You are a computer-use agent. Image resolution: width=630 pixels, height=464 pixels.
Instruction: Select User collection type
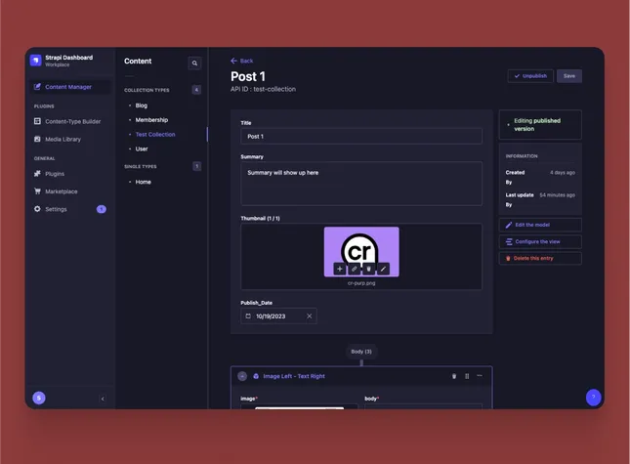pos(142,148)
